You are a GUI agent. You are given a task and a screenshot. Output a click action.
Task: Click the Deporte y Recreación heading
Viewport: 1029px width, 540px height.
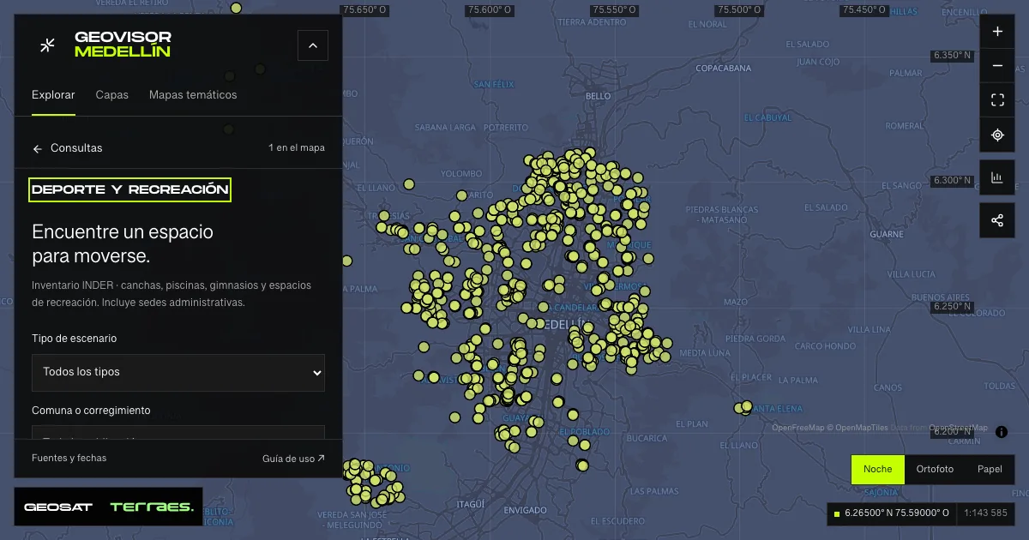[x=130, y=190]
